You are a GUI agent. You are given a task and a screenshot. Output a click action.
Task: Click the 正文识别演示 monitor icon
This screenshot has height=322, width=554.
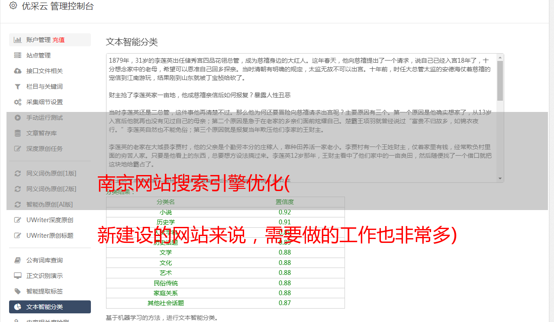(x=18, y=276)
